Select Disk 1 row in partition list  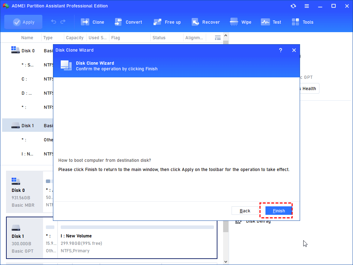point(28,125)
